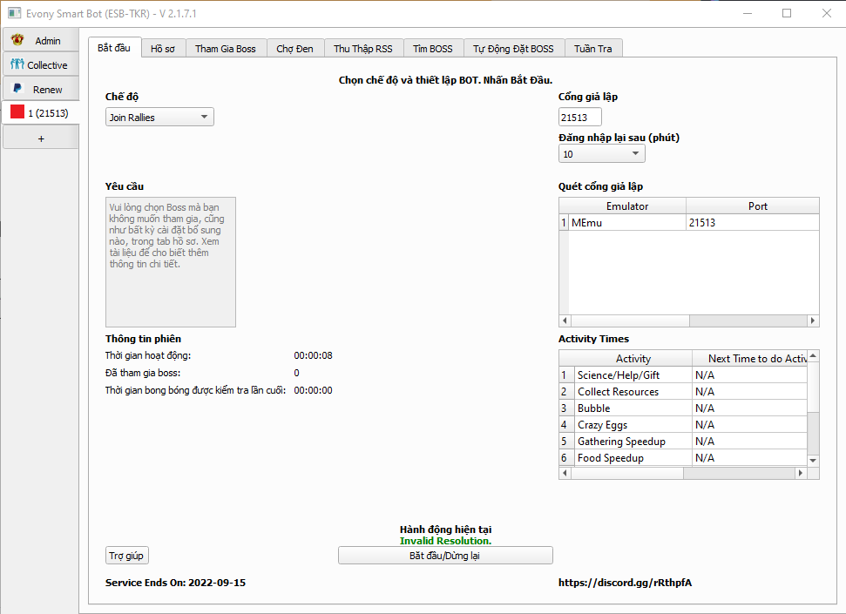
Task: Select the MEmu emulator row
Action: click(627, 223)
